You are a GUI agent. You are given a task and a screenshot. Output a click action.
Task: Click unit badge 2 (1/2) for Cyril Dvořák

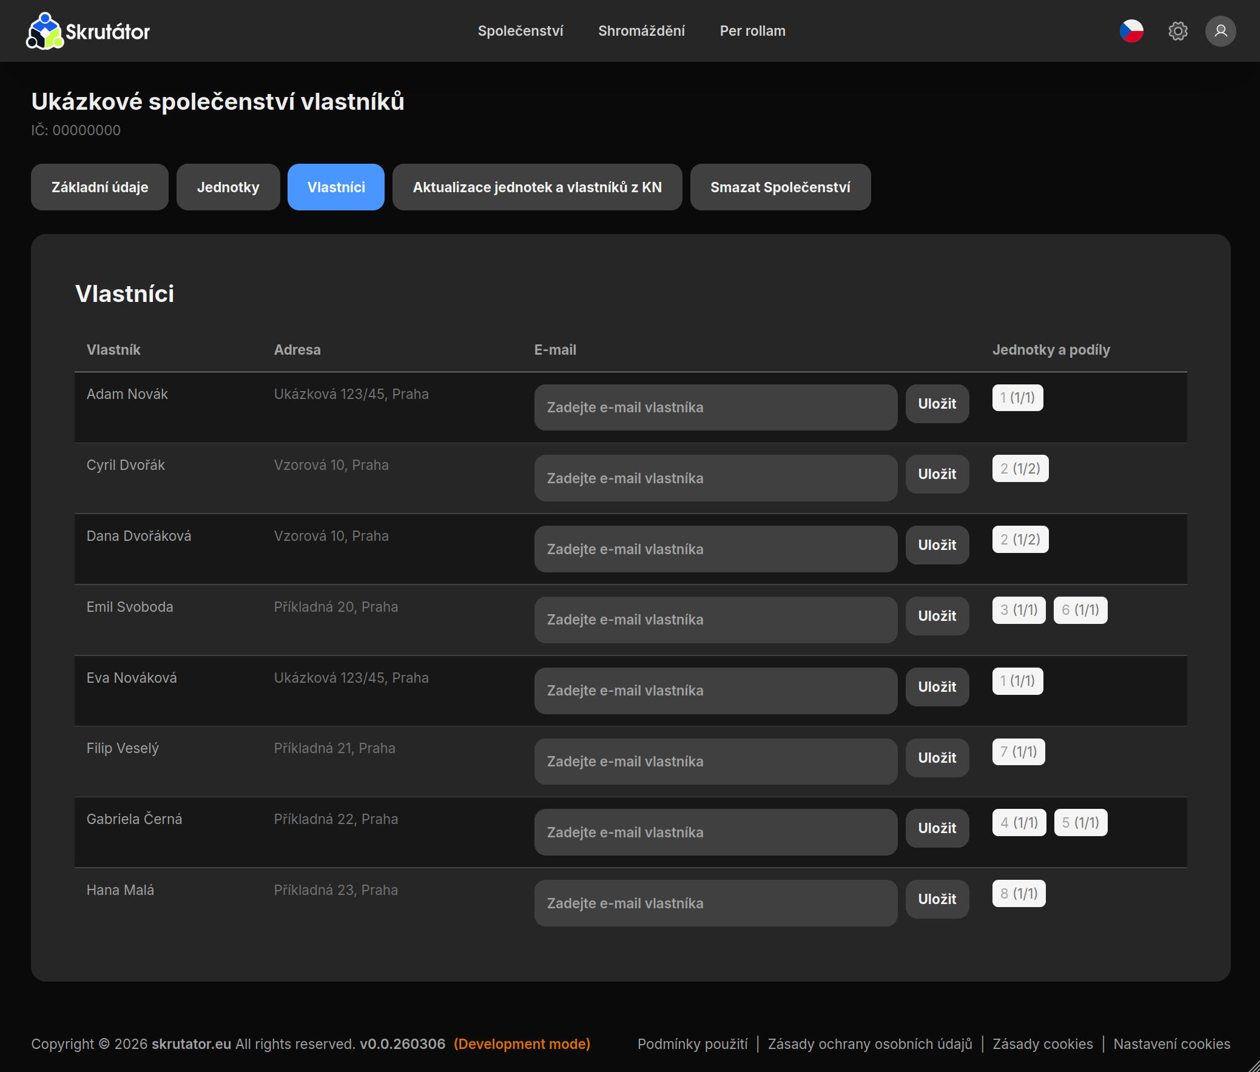[1020, 469]
